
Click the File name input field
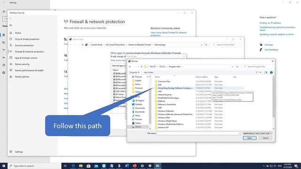coord(198,133)
